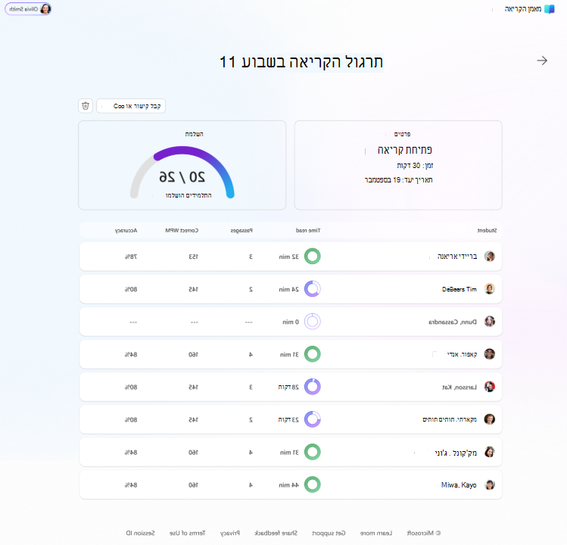Click Miwa Kayo's 44 min progress ring

[313, 484]
